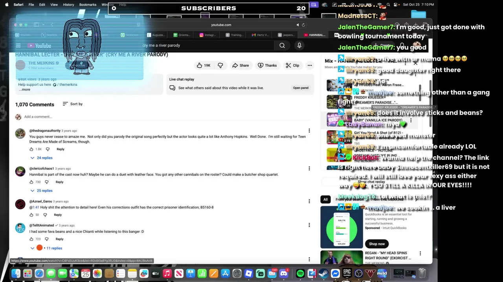Like the clericofchaos1 comment with 730 likes
Image resolution: width=503 pixels, height=282 pixels.
tap(31, 182)
